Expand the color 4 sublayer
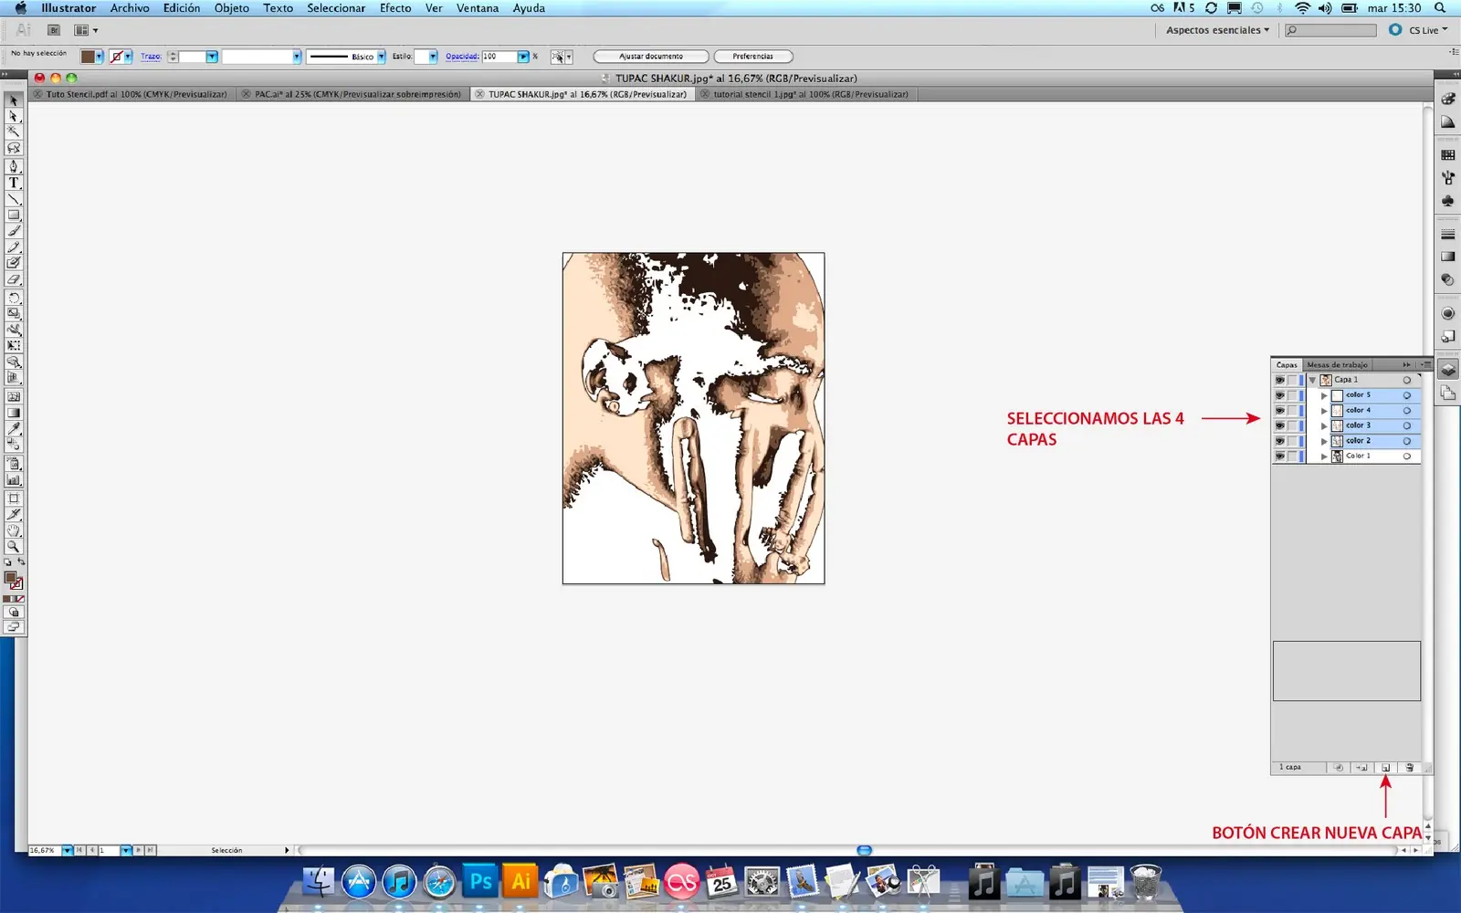Viewport: 1461px width, 913px height. click(1324, 411)
